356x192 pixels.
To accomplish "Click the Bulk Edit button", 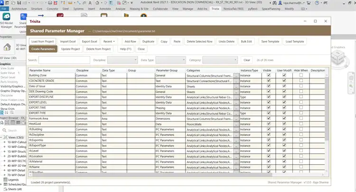I will click(246, 41).
